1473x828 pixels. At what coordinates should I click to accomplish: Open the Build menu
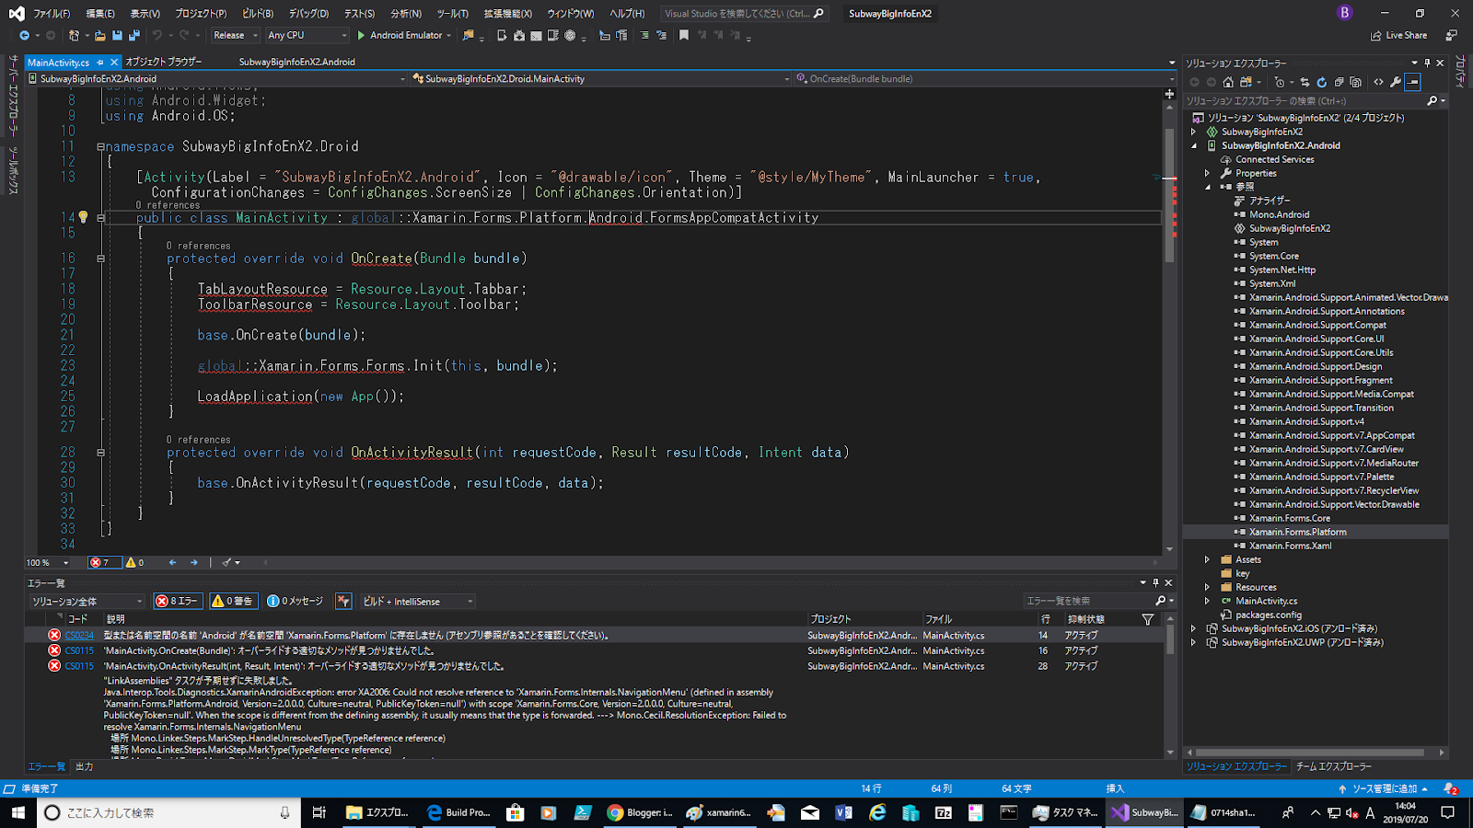pos(258,14)
